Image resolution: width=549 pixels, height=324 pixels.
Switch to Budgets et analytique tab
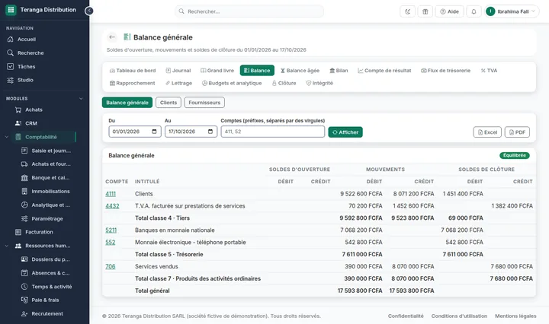point(232,83)
